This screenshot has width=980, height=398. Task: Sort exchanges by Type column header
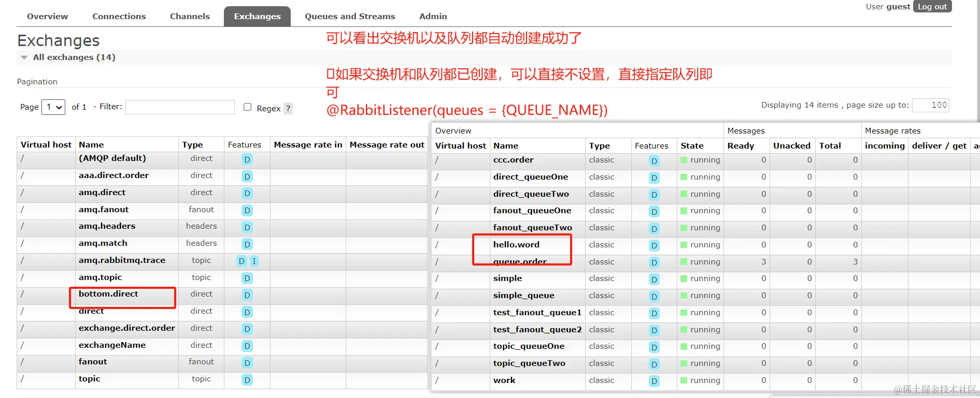(192, 145)
